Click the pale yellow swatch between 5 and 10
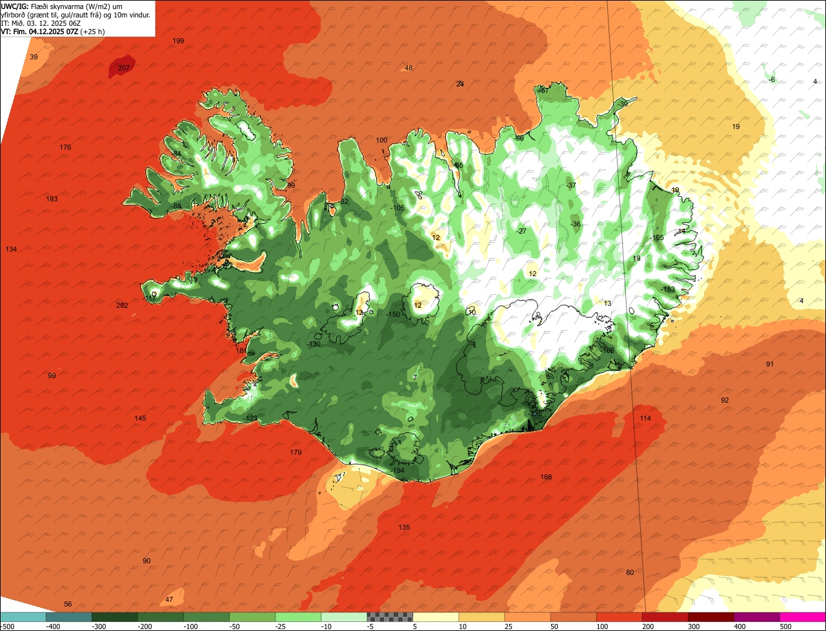The width and height of the screenshot is (826, 631). (x=436, y=617)
